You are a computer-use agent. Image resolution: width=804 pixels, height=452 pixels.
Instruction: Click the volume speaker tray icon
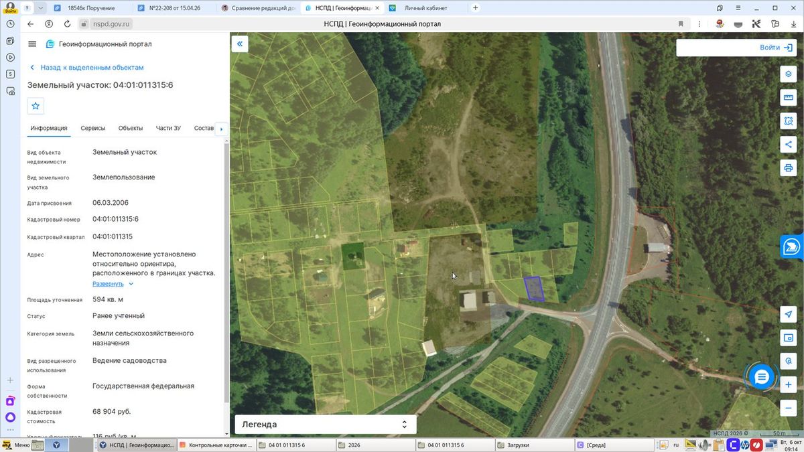click(x=703, y=445)
